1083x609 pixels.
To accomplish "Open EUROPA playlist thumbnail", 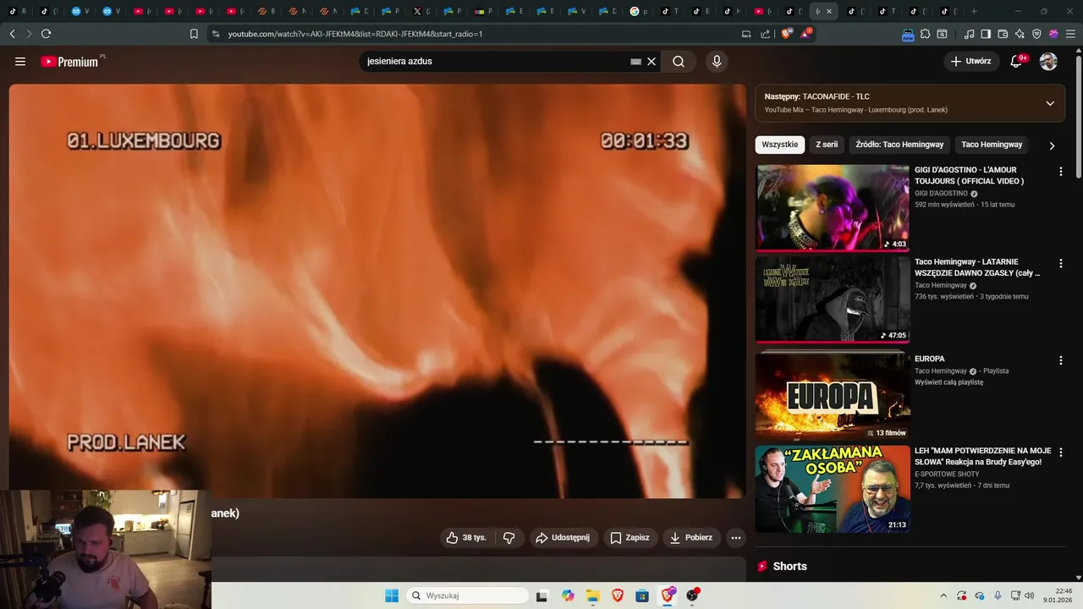I will click(833, 395).
